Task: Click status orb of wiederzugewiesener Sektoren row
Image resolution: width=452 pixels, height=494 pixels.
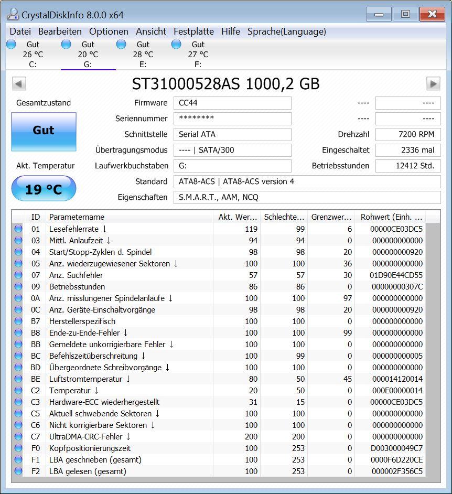Action: [18, 263]
